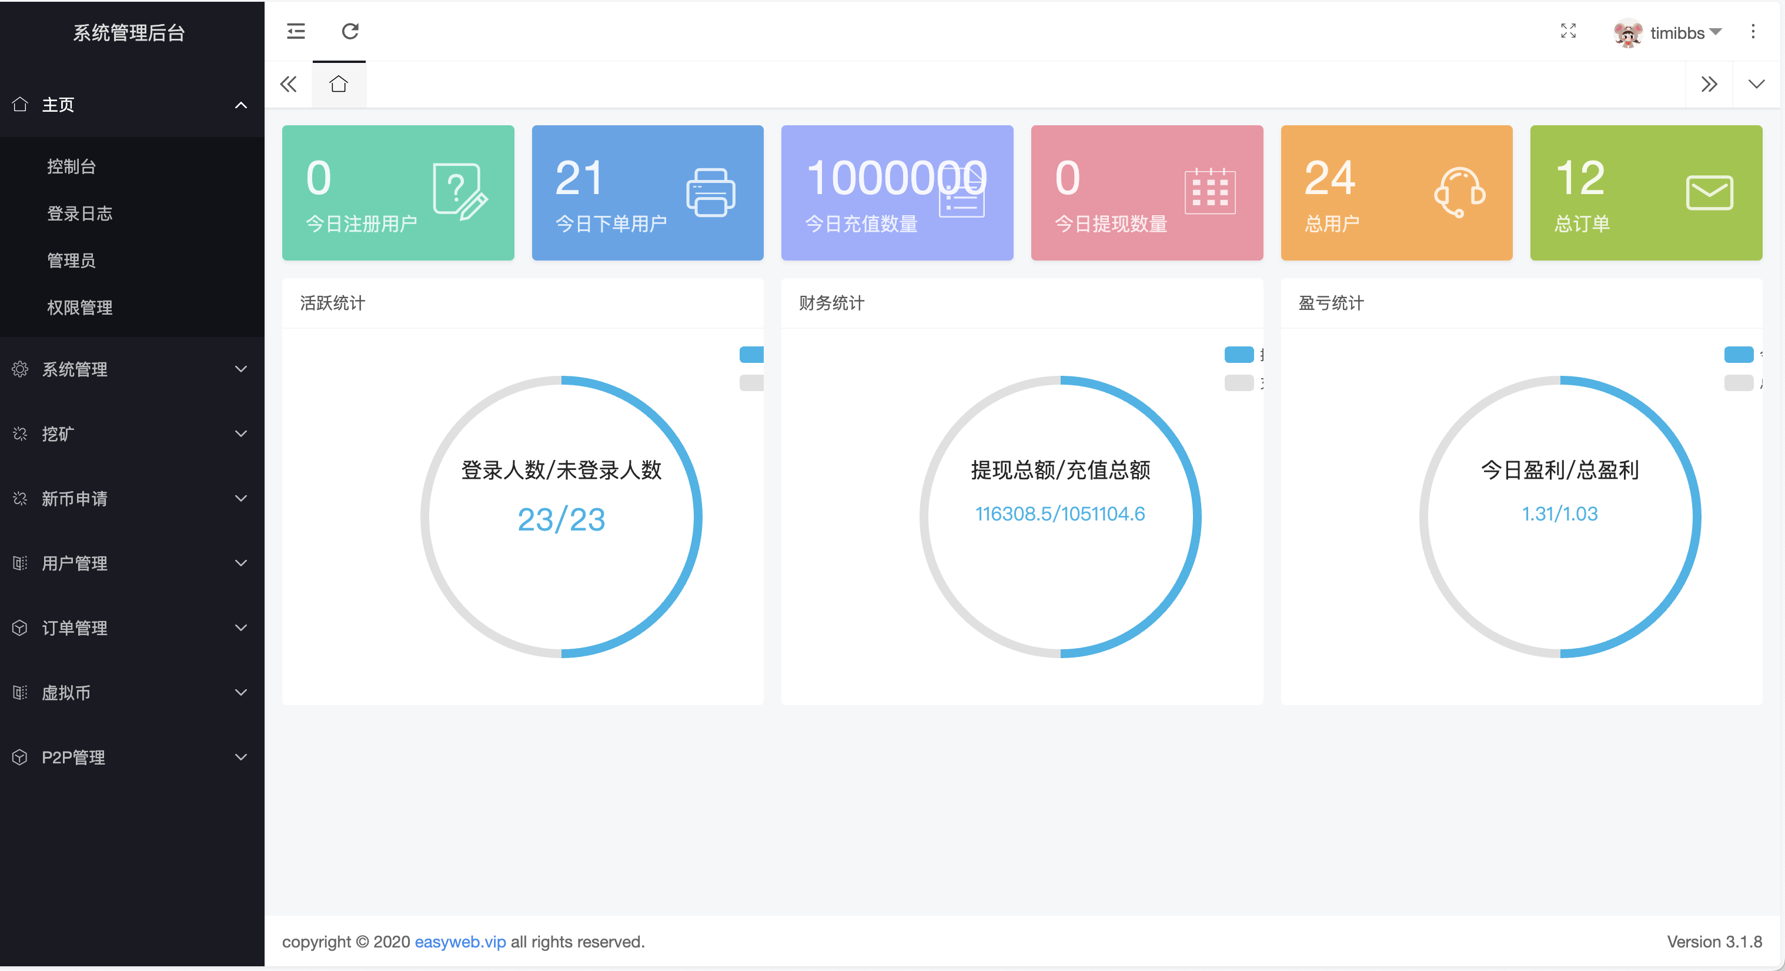Screen dimensions: 1785x971
Task: Refresh the current page
Action: (350, 31)
